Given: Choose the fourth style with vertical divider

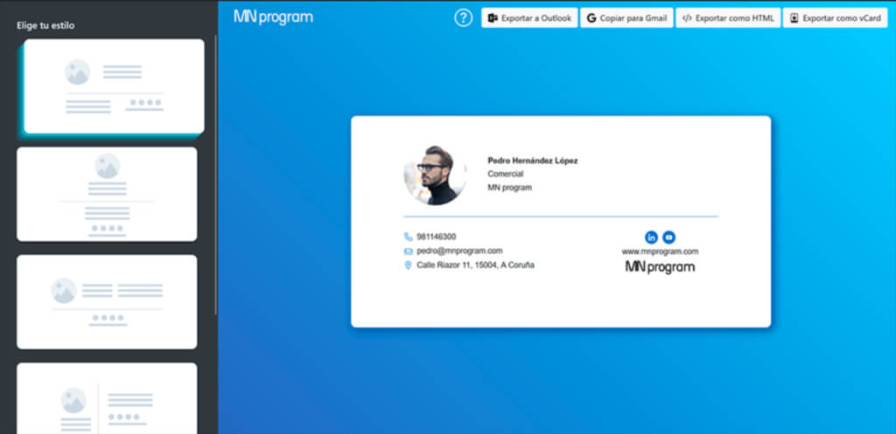Looking at the screenshot, I should [x=107, y=398].
